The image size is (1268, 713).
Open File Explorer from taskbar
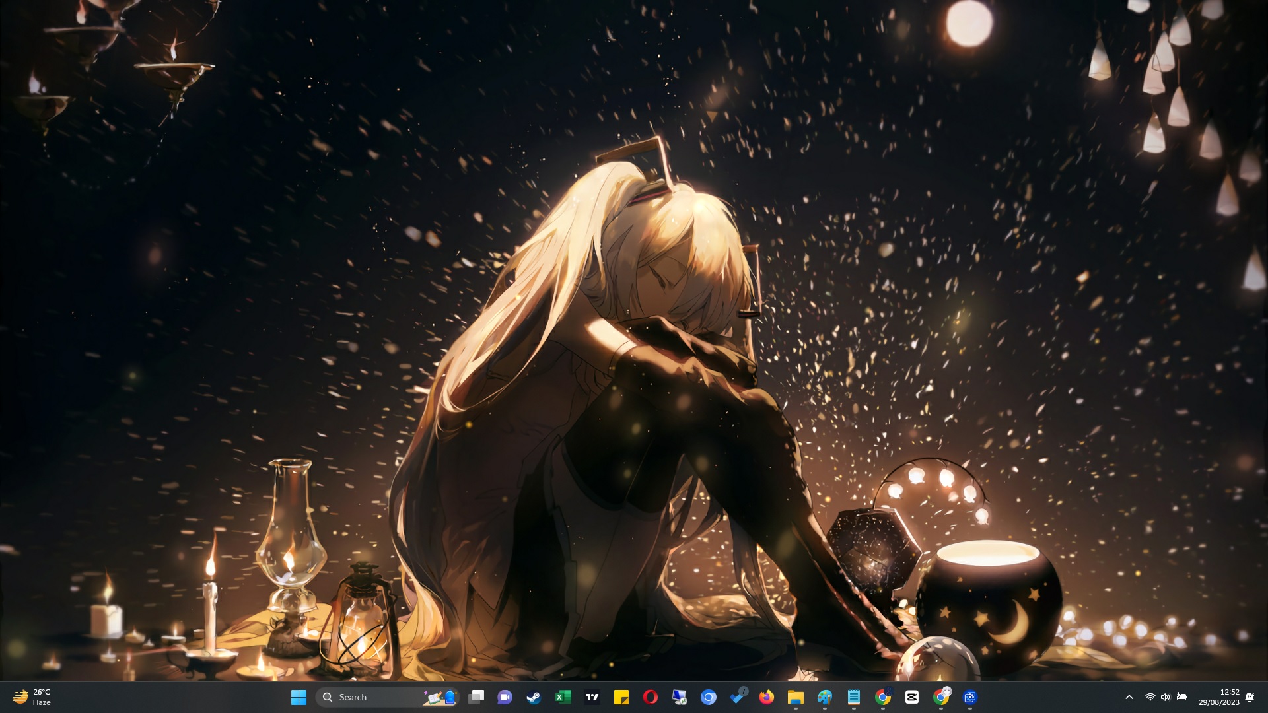795,697
